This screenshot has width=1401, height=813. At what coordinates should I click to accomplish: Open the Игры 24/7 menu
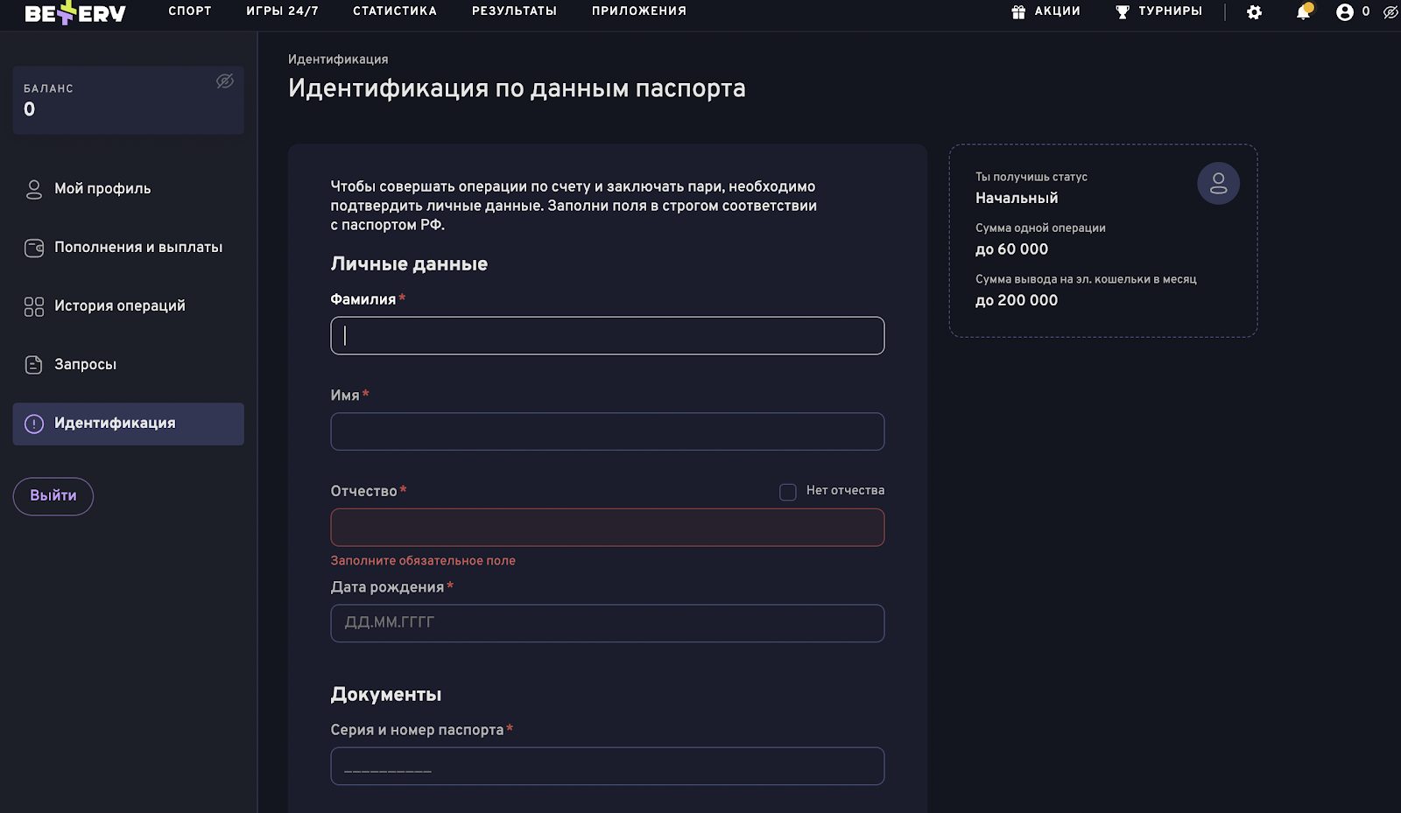click(x=282, y=11)
